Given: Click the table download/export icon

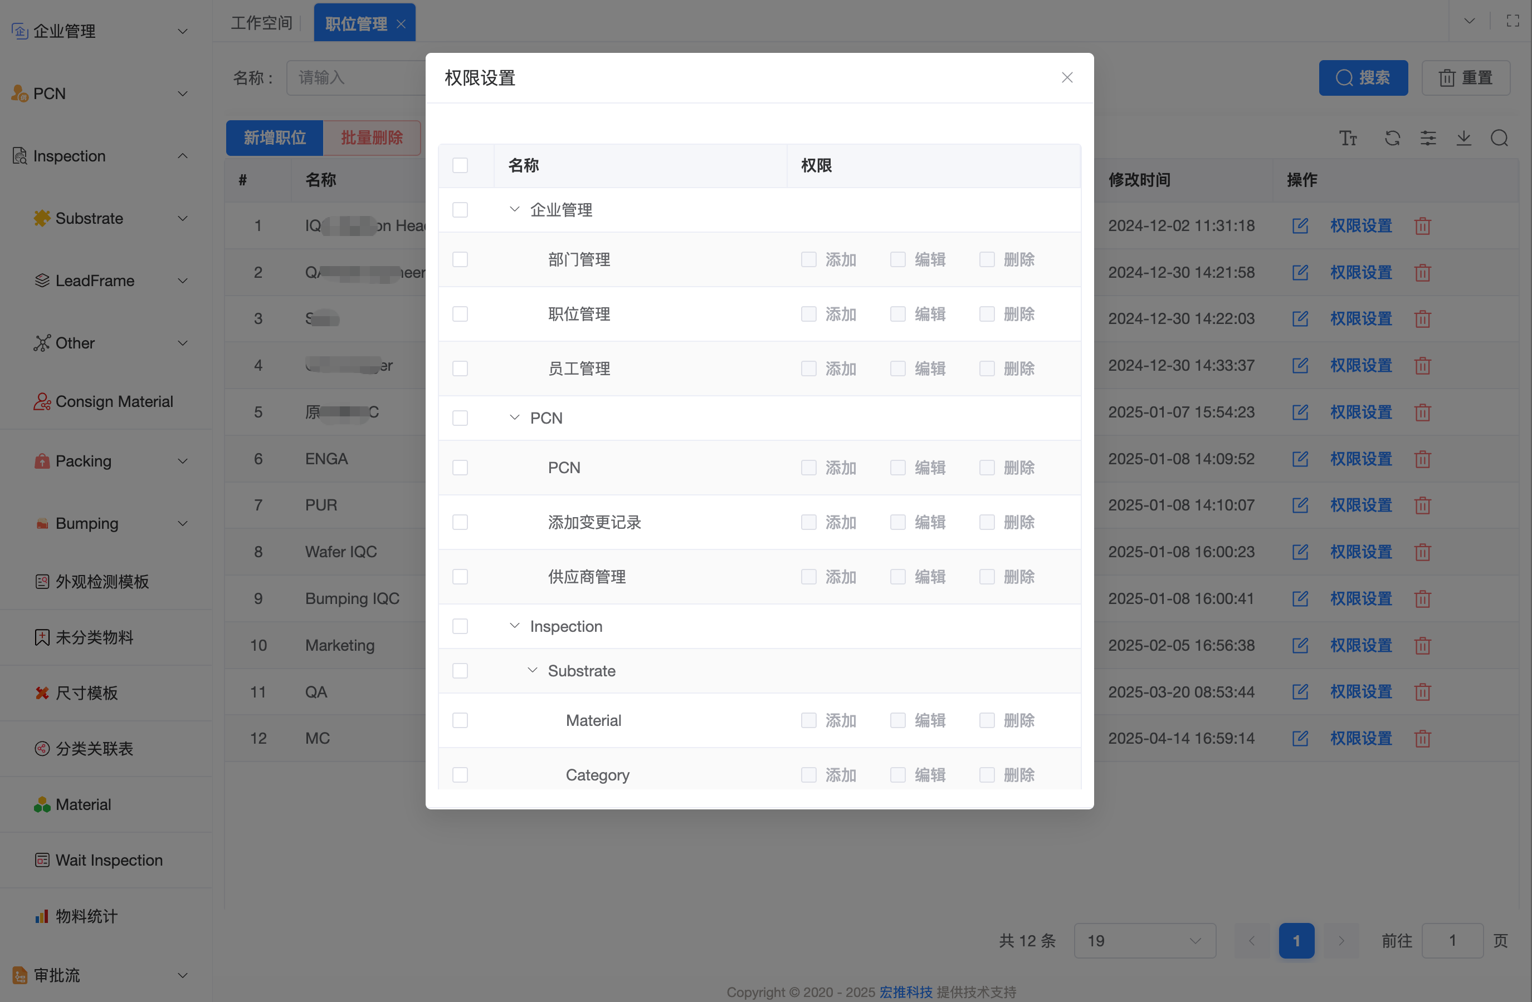Looking at the screenshot, I should coord(1464,138).
